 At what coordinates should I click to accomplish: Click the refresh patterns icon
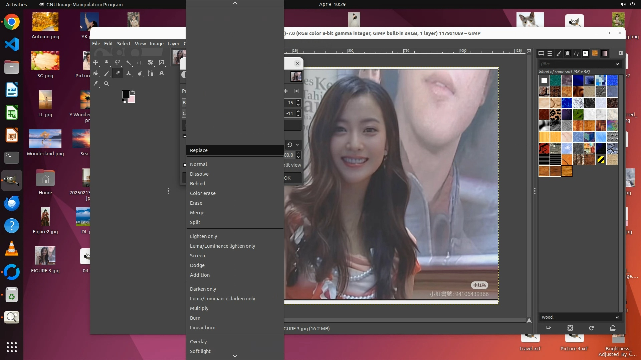591,328
